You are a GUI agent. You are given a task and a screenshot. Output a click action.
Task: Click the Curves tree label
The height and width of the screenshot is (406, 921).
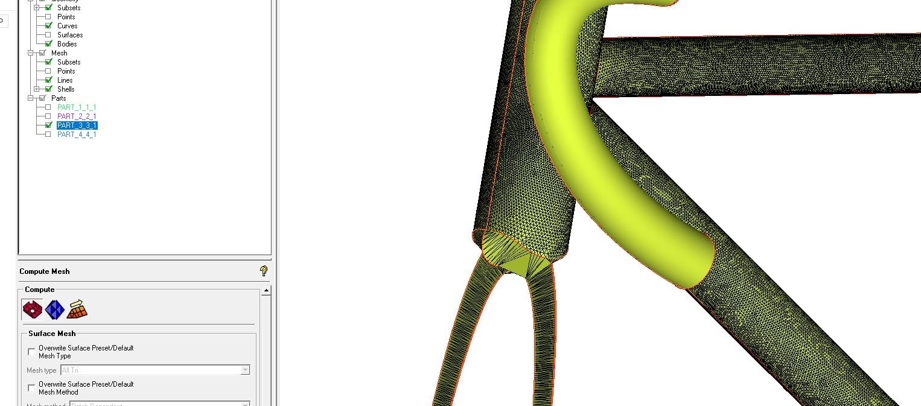point(67,25)
